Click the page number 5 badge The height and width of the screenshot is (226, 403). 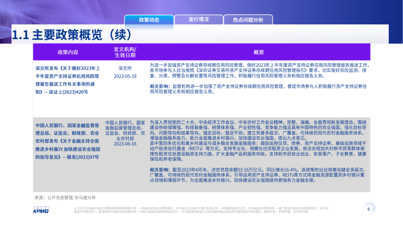point(369,209)
